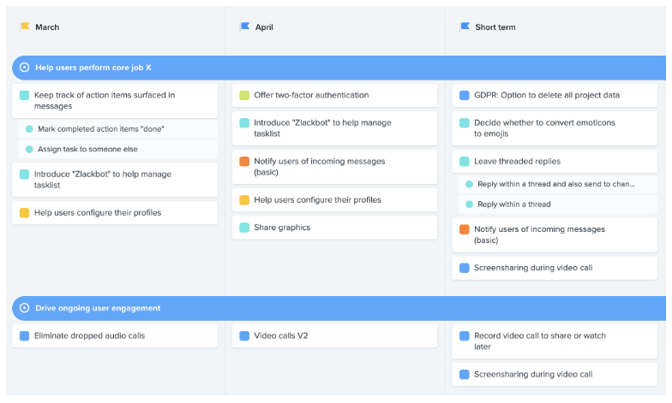
Task: Click teal square on Share graphics card
Action: click(244, 228)
